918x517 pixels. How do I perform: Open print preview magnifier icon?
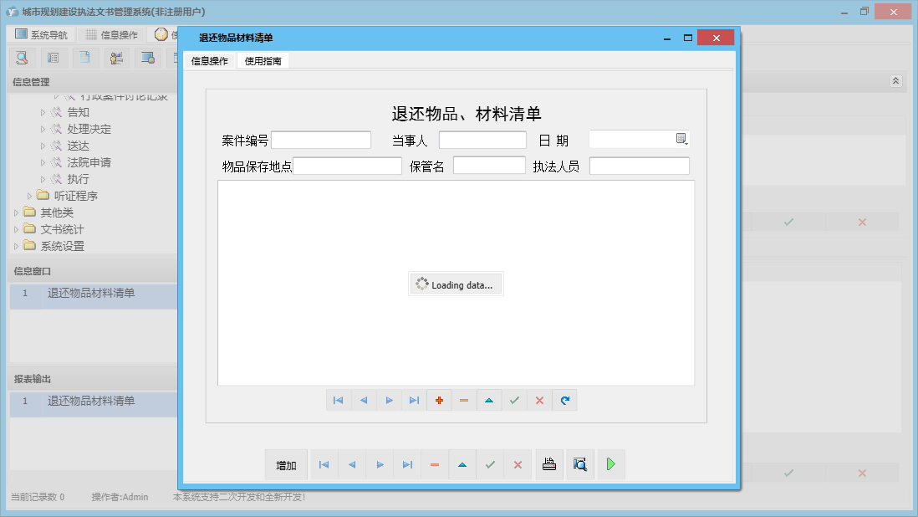580,465
